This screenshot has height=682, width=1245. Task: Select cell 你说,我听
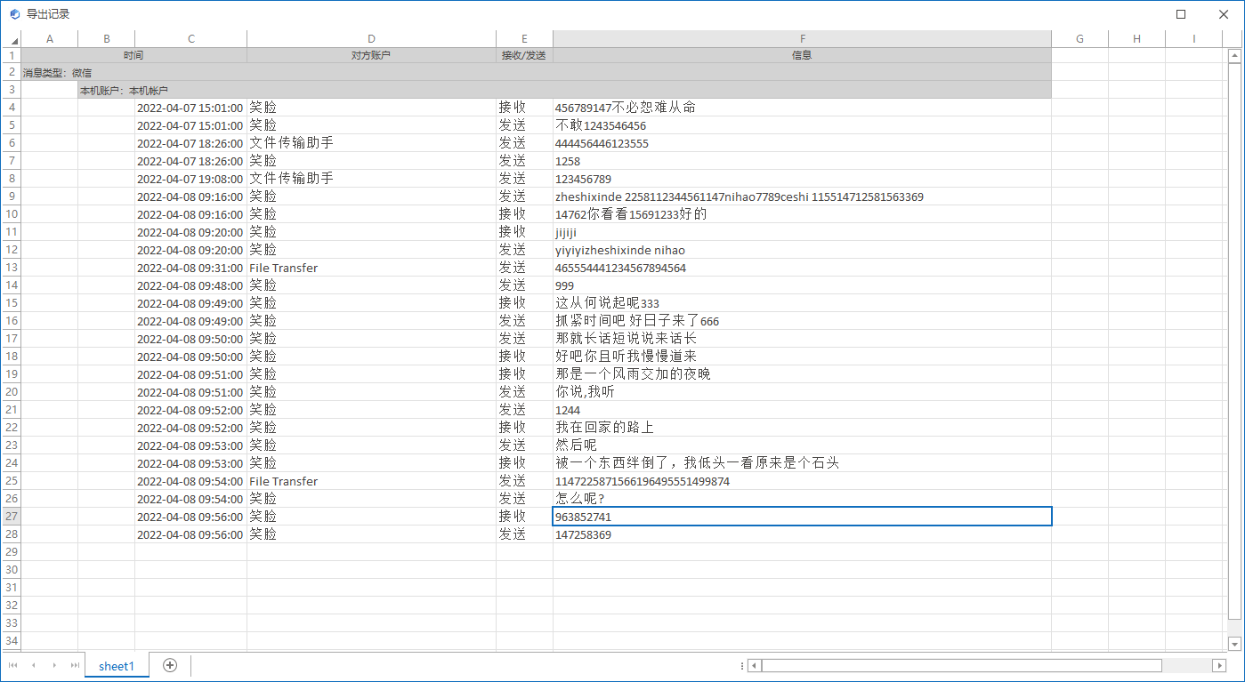(803, 392)
